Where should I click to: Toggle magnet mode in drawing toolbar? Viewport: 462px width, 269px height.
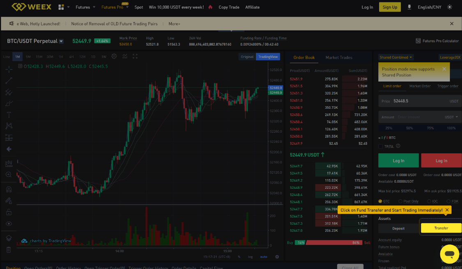click(x=9, y=189)
